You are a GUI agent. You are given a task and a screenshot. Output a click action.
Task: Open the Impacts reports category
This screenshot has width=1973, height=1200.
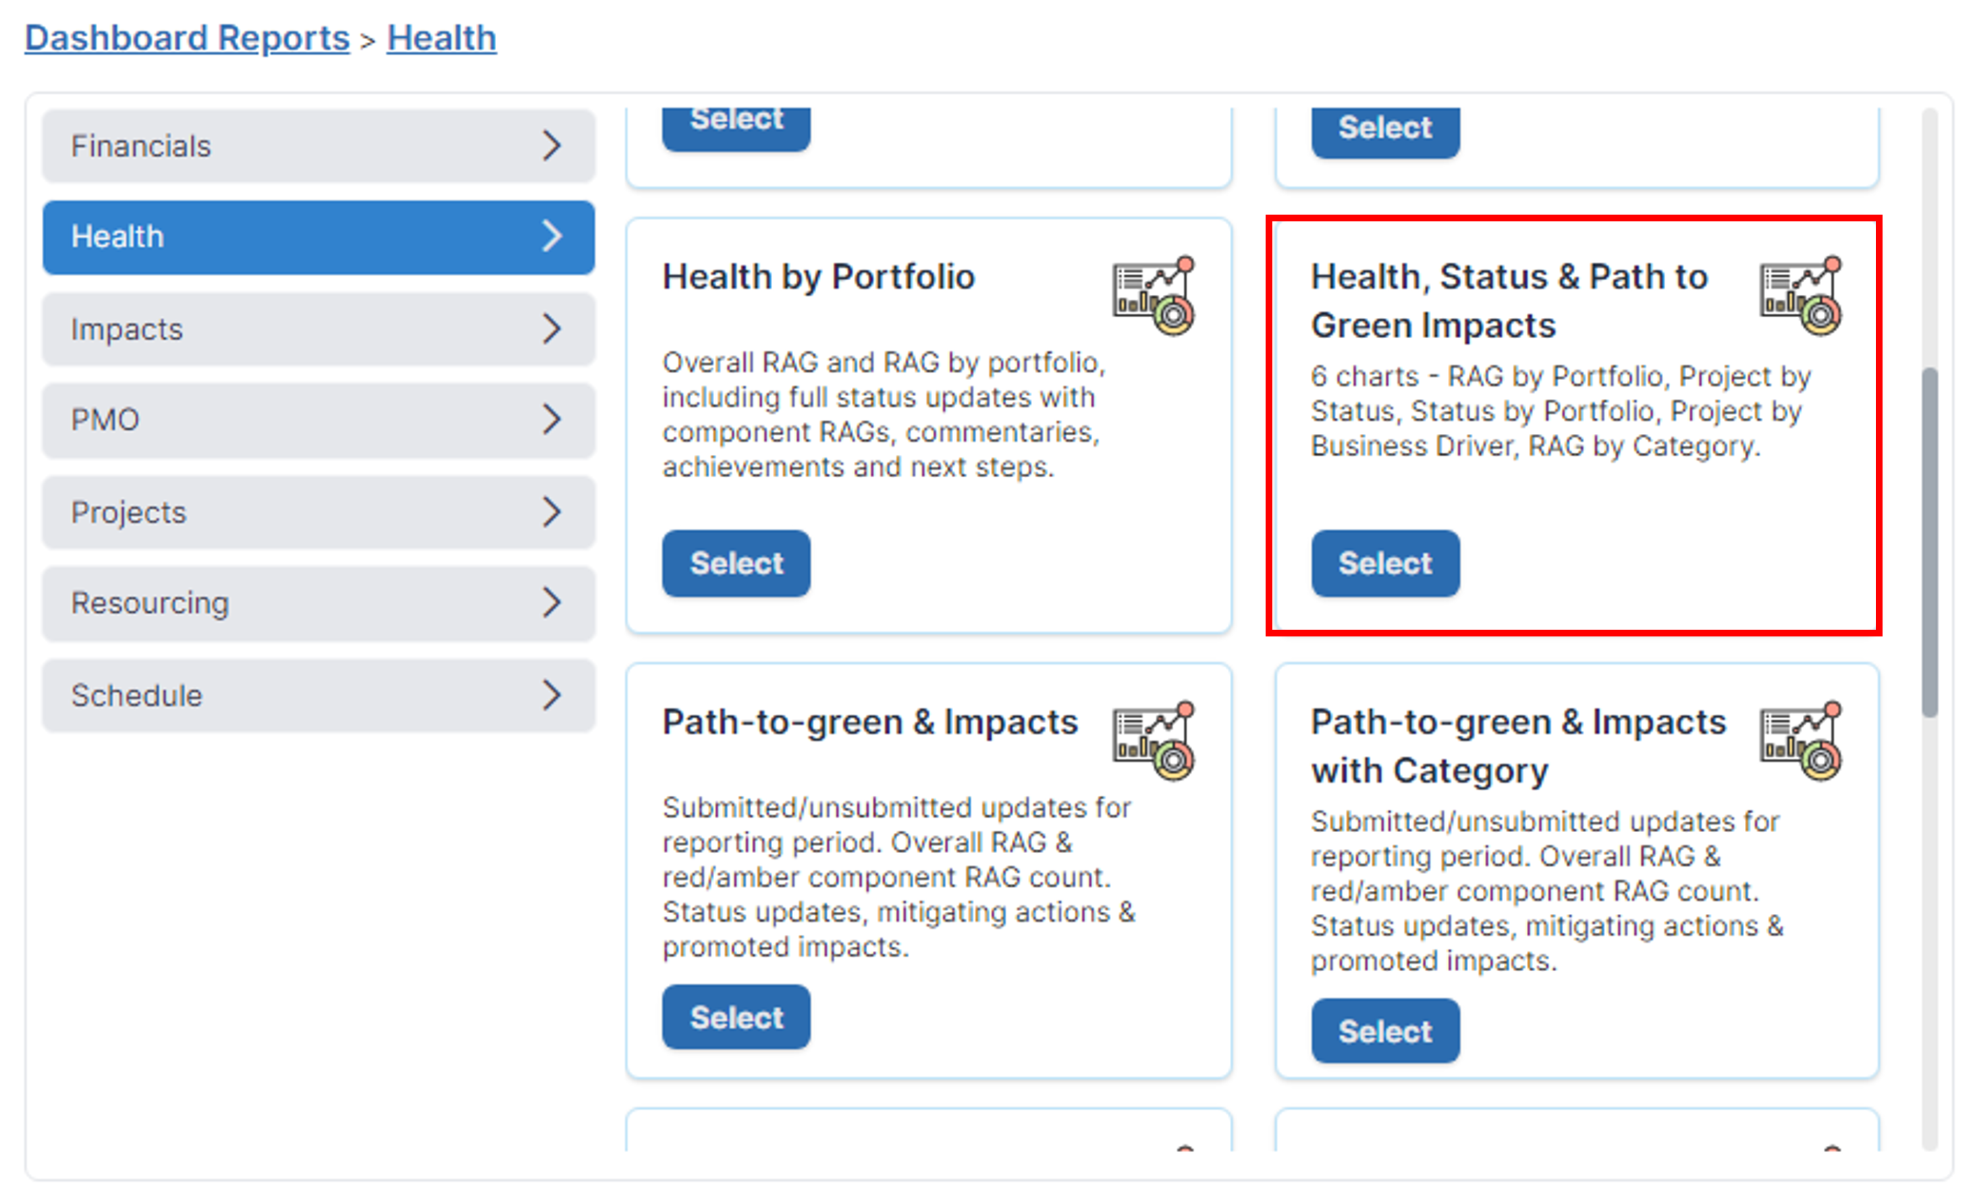click(x=318, y=329)
